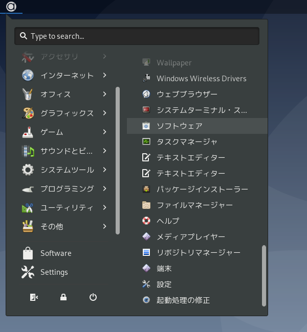This screenshot has width=307, height=332.
Task: Select the グラフィックス category label
Action: click(x=67, y=113)
